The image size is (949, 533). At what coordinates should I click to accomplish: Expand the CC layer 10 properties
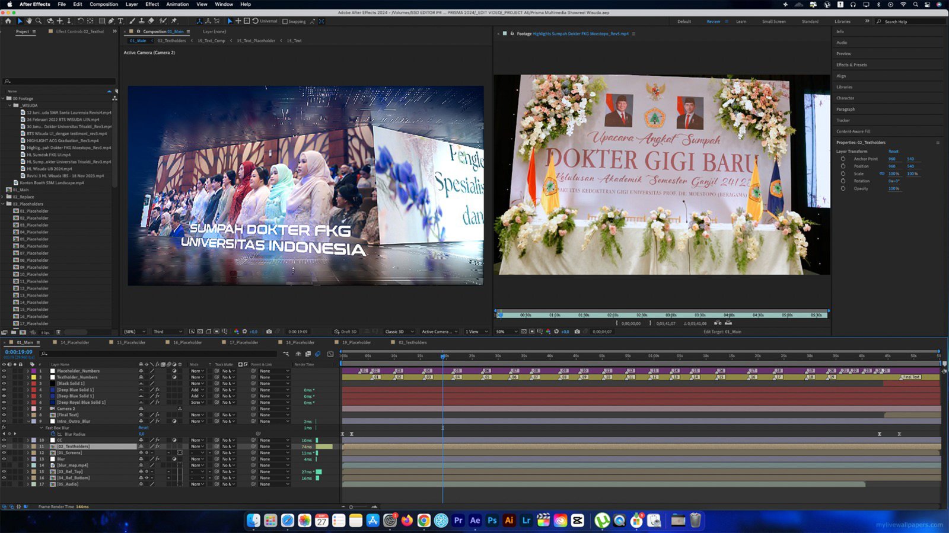pyautogui.click(x=27, y=440)
